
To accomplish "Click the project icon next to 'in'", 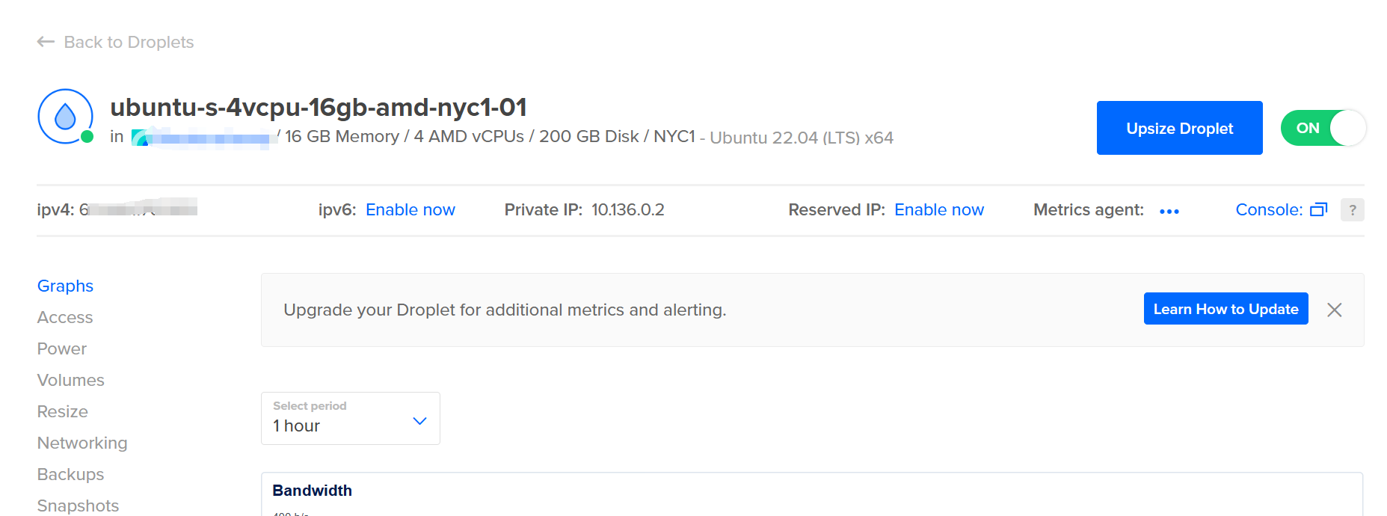I will tap(140, 138).
